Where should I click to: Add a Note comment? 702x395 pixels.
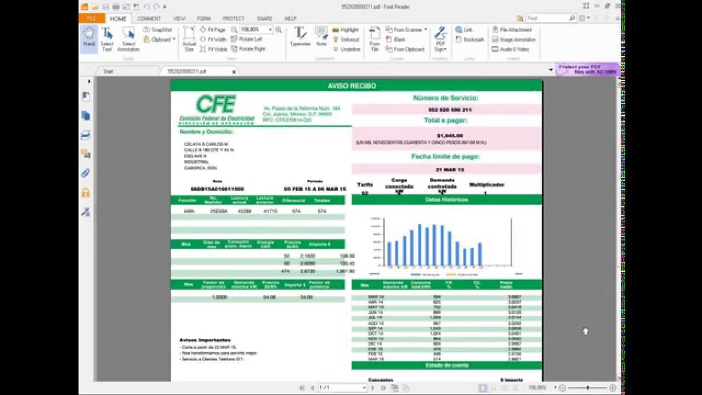coord(321,37)
